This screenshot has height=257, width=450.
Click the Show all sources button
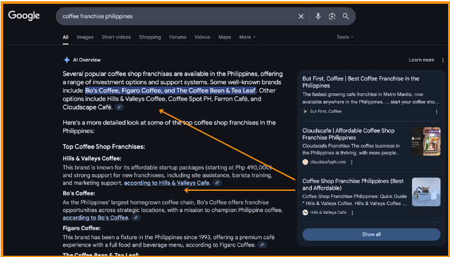tap(372, 235)
